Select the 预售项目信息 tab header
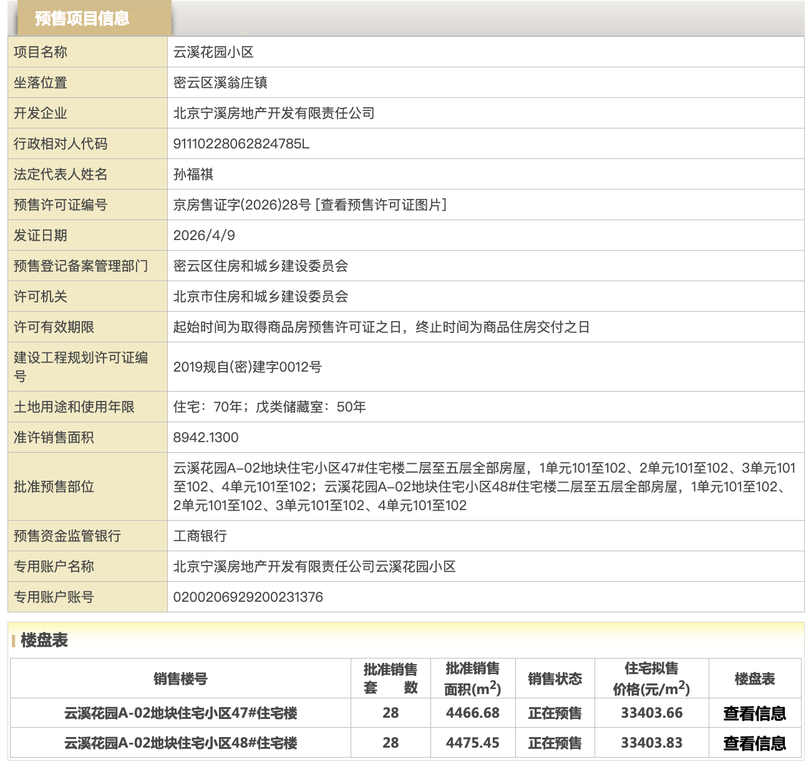Screen dimensions: 811x767 (x=82, y=19)
